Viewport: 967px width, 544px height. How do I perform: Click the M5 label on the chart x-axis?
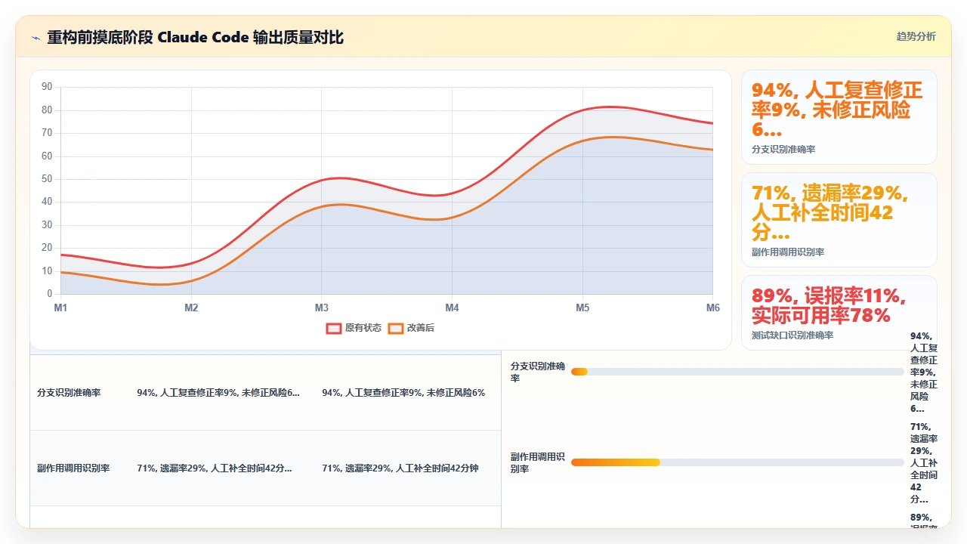pyautogui.click(x=582, y=308)
